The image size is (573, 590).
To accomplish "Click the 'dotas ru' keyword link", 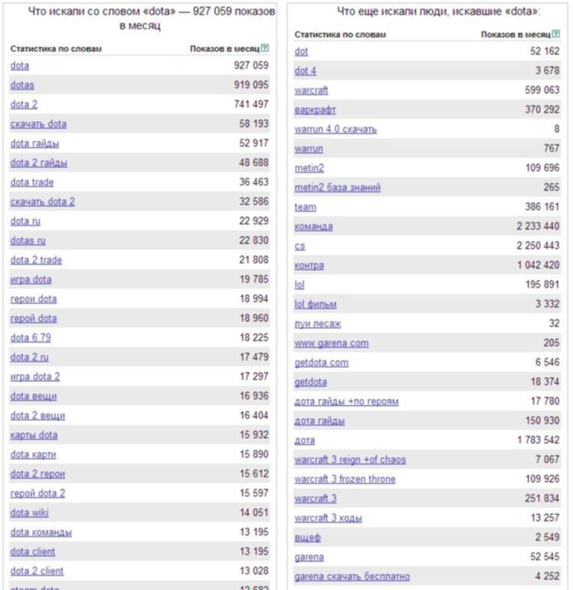I will (28, 240).
